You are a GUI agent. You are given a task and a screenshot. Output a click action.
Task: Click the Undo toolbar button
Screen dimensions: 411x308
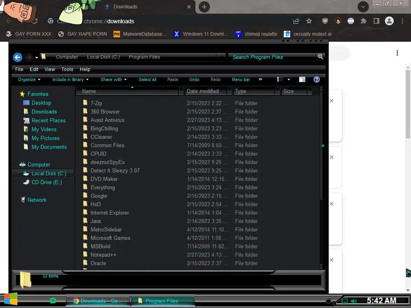click(x=195, y=80)
